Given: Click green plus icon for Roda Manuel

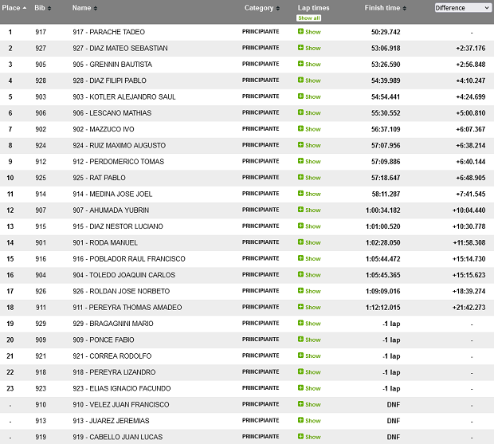Looking at the screenshot, I should [300, 242].
